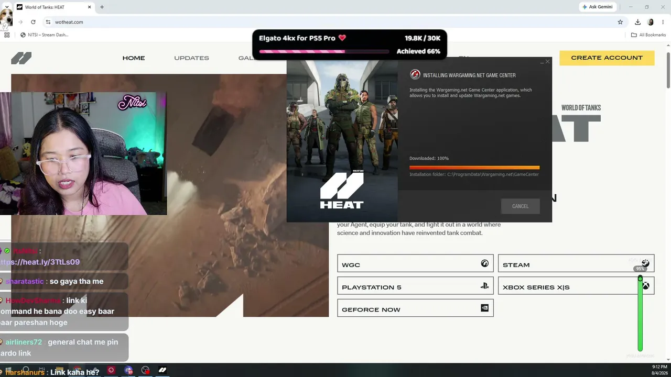Click the 'Achieved 66%' goal text
The image size is (671, 377).
[x=418, y=51]
